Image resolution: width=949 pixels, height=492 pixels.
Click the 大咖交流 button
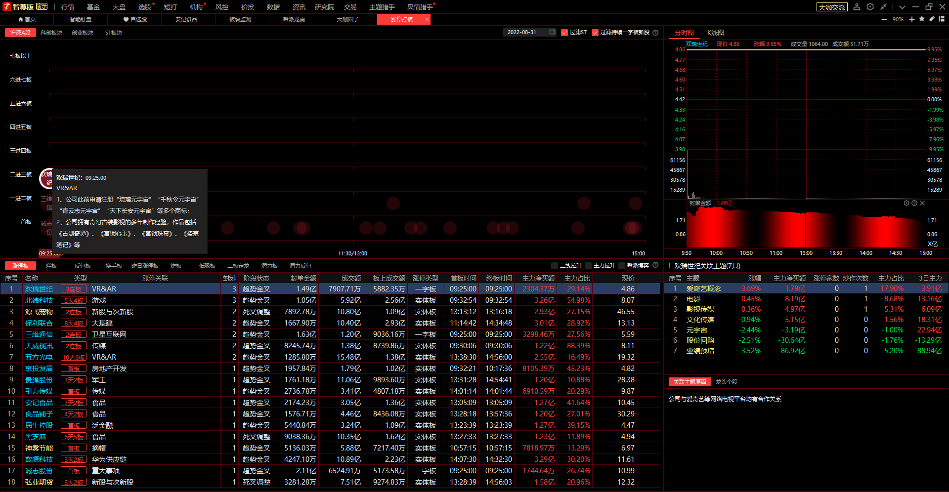click(x=832, y=7)
